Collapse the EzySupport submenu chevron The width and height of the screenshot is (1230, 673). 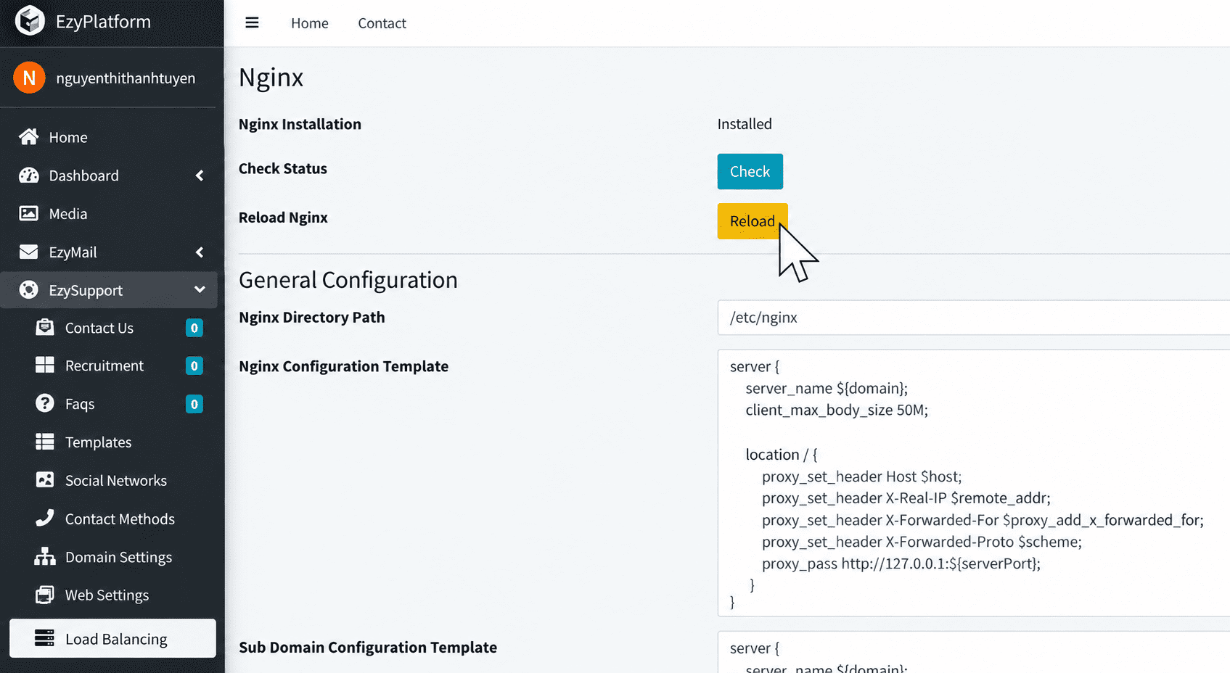pyautogui.click(x=200, y=290)
